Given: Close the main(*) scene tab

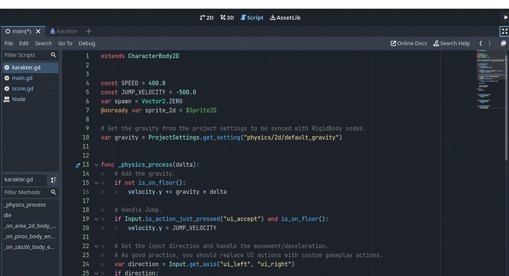Looking at the screenshot, I should click(x=38, y=31).
